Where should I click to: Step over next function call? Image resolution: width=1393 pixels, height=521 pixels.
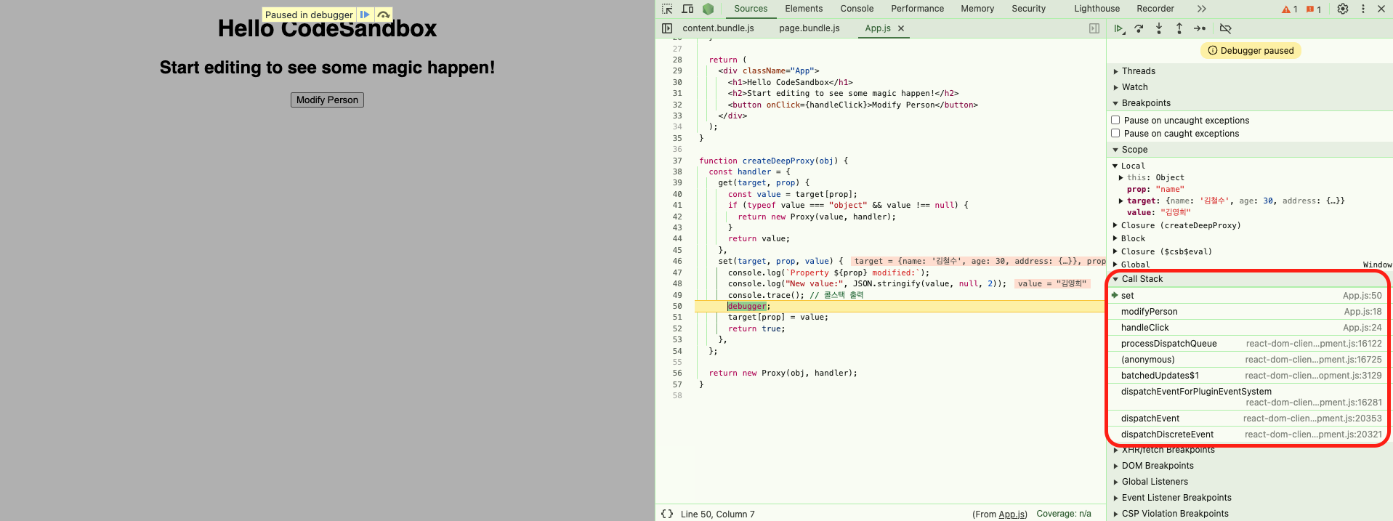point(1139,28)
